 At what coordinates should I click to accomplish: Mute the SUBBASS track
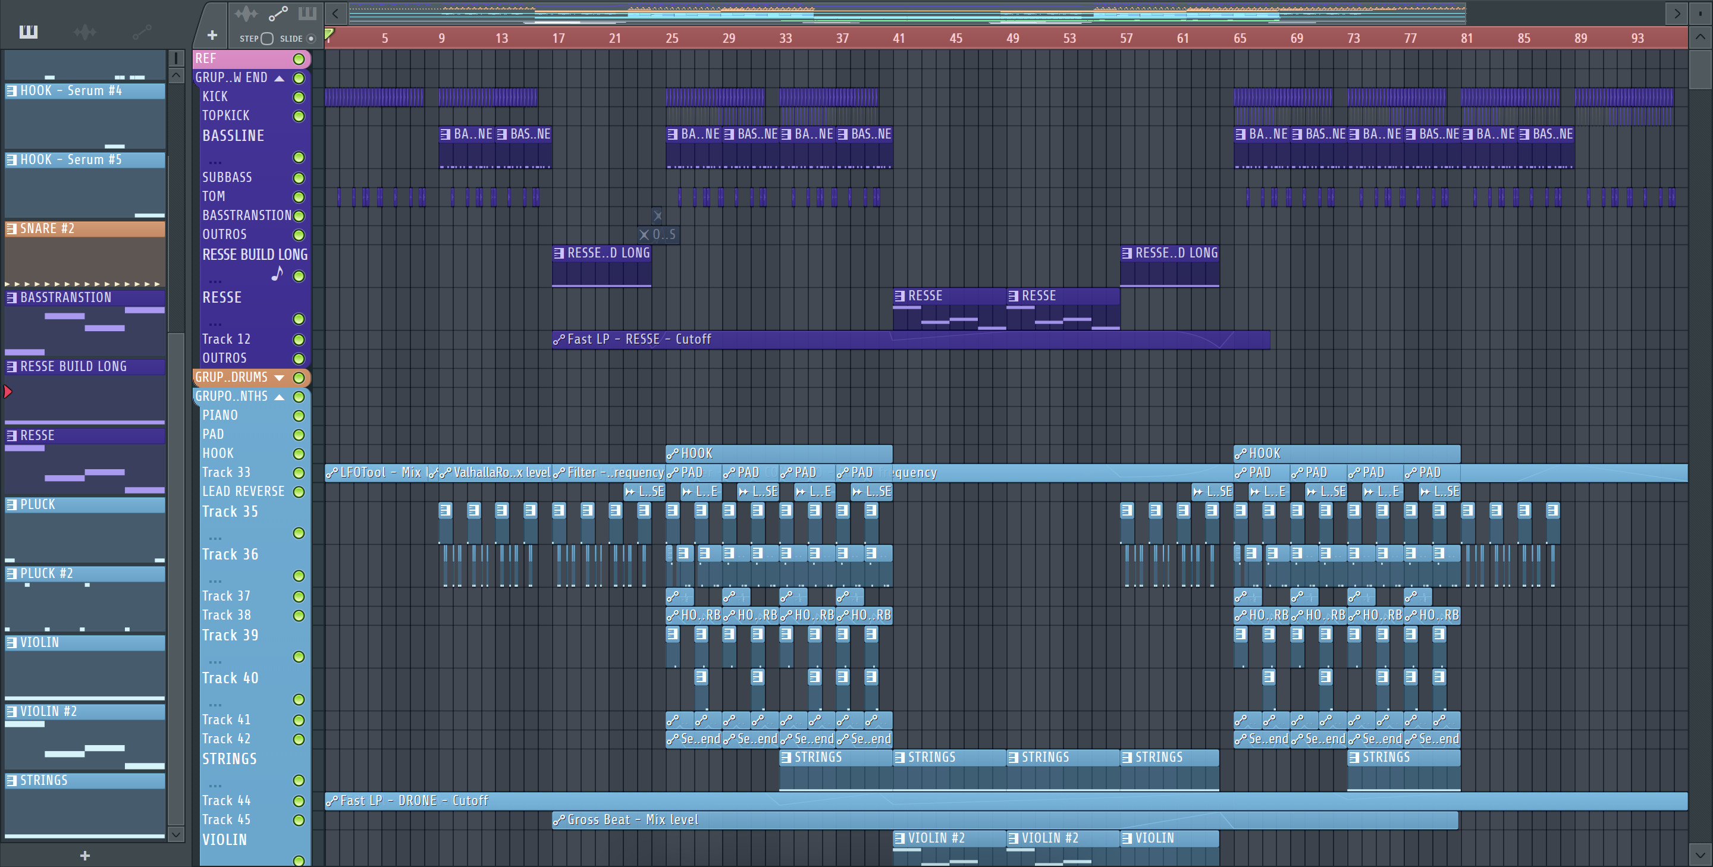click(299, 178)
